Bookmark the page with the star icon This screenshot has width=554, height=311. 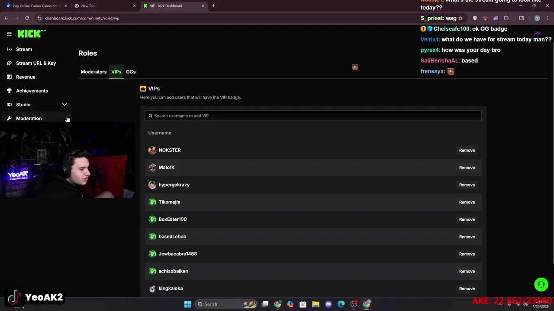pos(461,18)
